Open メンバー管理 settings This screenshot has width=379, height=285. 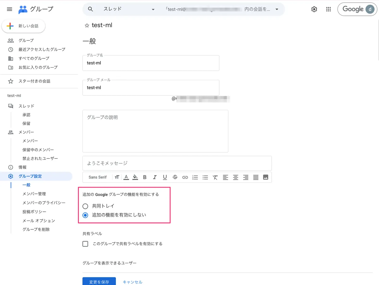pyautogui.click(x=34, y=194)
